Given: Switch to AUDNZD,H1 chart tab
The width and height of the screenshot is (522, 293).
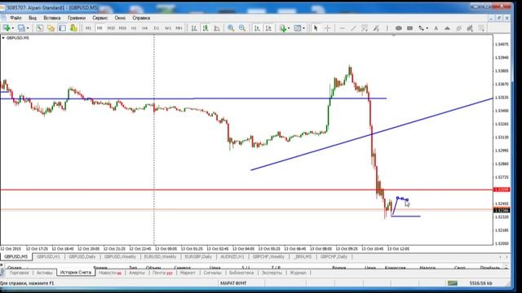Looking at the screenshot, I should 232,257.
